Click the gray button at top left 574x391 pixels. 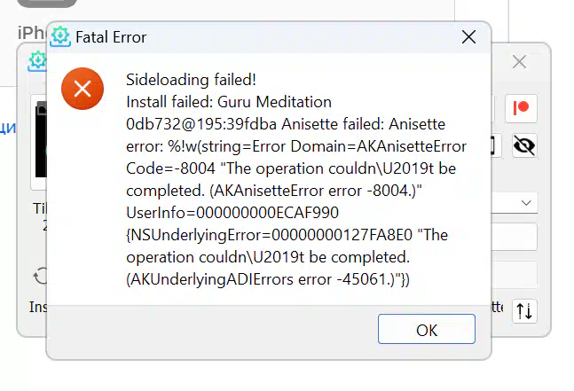[x=47, y=4]
